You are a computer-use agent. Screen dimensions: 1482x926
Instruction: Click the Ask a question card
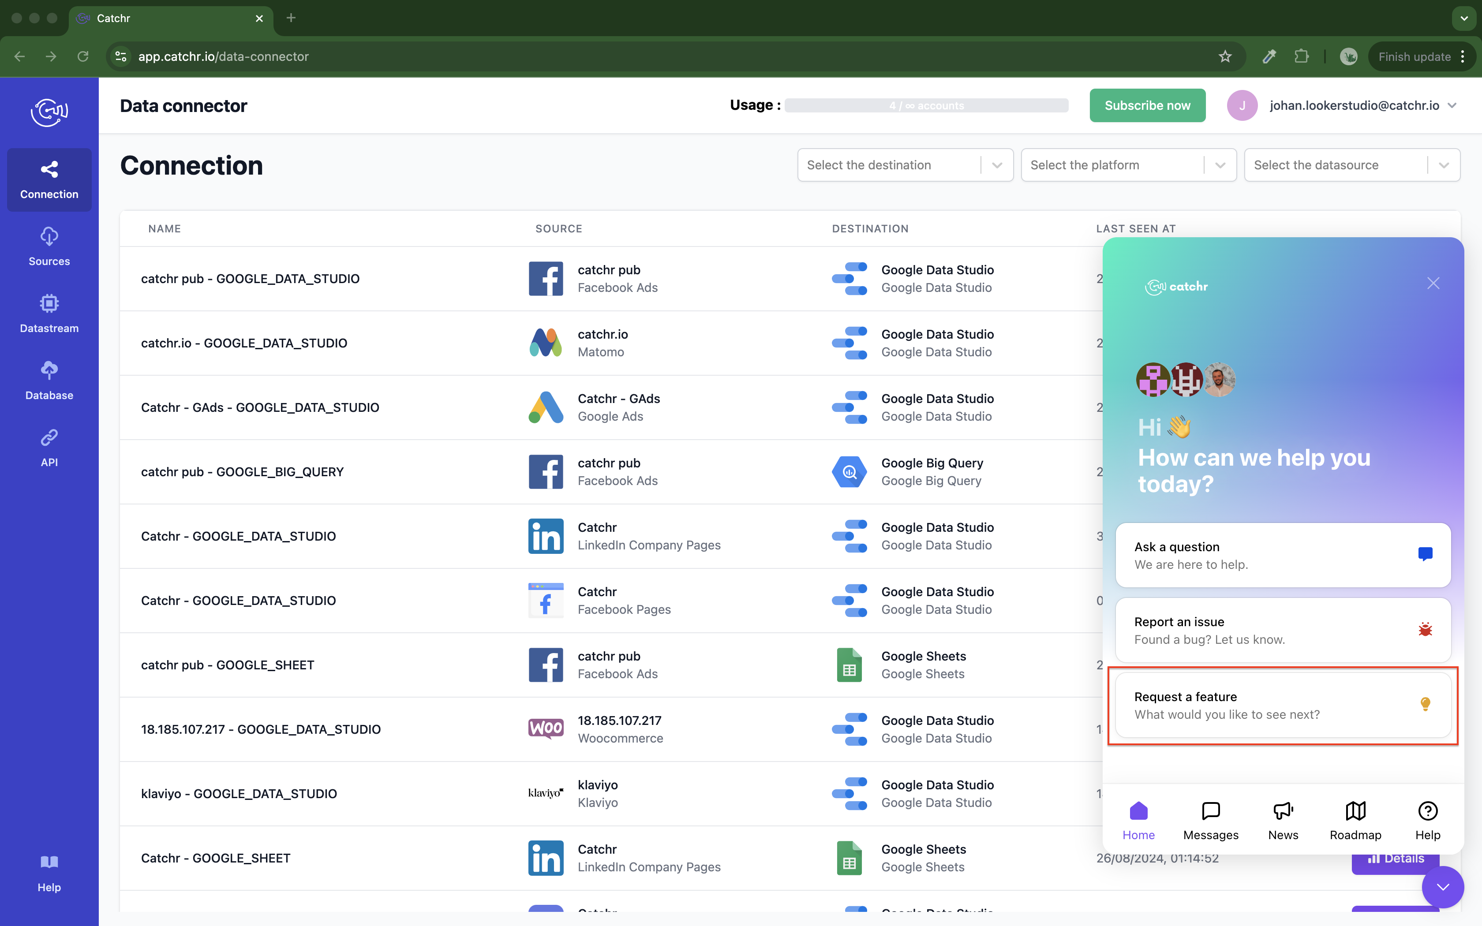pyautogui.click(x=1283, y=555)
